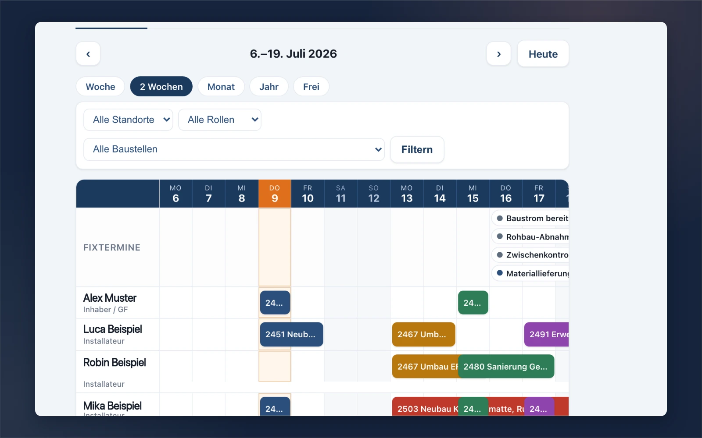Viewport: 702px width, 438px height.
Task: Open the Alle Baustellen dropdown
Action: [x=234, y=149]
